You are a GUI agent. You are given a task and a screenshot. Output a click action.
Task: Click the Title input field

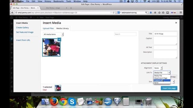(x=165, y=34)
